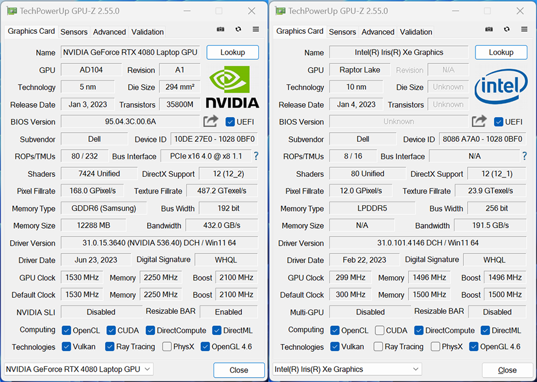Viewport: 537px width, 382px height.
Task: Toggle Ray Tracing checkbox in the NVIDIA window
Action: (x=110, y=347)
